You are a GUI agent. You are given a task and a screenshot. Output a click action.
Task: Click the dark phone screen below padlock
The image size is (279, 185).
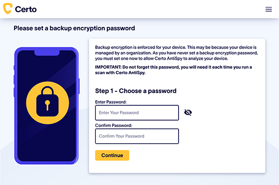click(x=47, y=142)
